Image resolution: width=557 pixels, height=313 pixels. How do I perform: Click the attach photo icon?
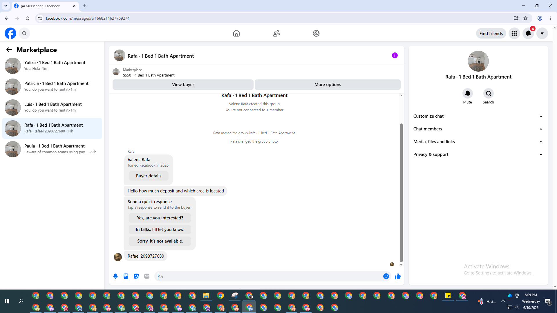(126, 276)
